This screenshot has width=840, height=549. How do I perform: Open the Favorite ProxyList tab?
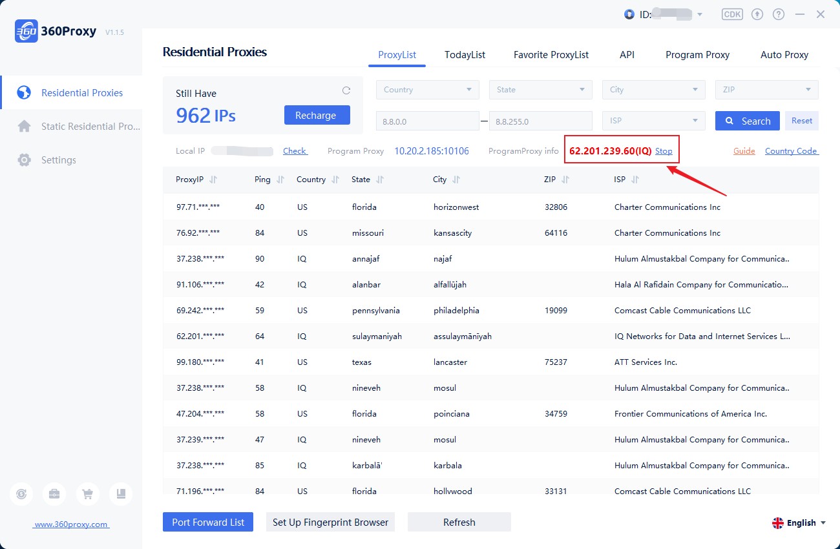coord(551,55)
